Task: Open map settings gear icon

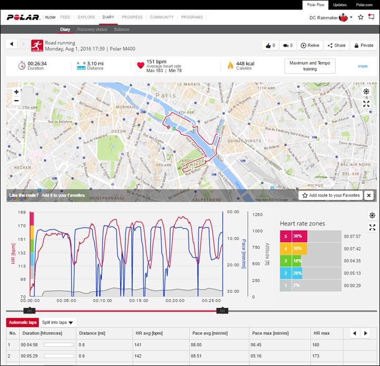Action: [x=366, y=91]
